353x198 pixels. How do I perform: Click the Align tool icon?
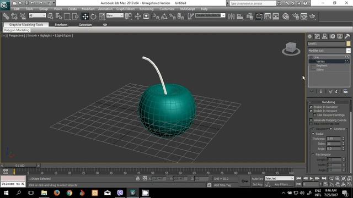tap(240, 16)
